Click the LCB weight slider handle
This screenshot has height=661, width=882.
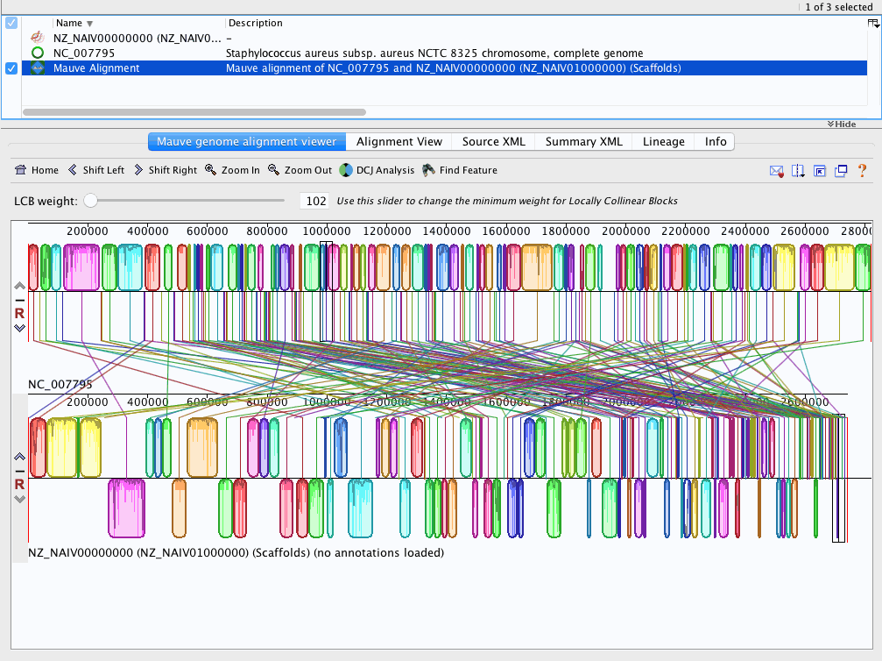point(90,201)
